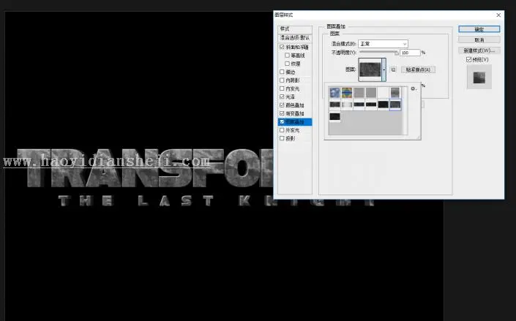Close the 图层样式 (Layer Style) dialog with the X
This screenshot has height=321, width=516.
coord(498,15)
